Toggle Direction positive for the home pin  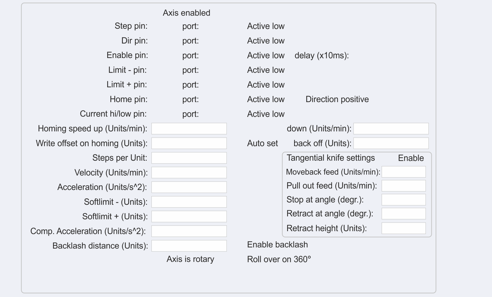(x=337, y=99)
